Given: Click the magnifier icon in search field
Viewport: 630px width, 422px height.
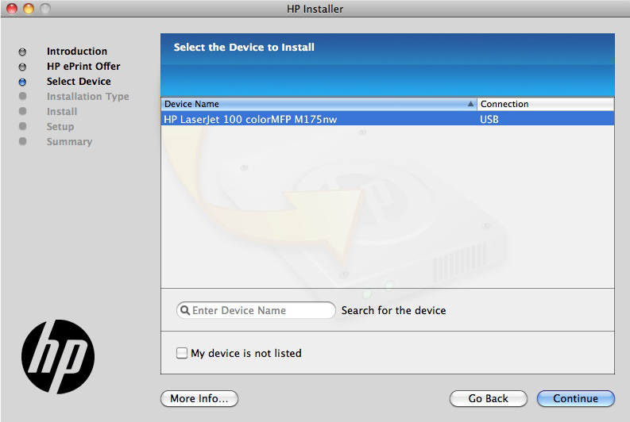Looking at the screenshot, I should tap(185, 310).
